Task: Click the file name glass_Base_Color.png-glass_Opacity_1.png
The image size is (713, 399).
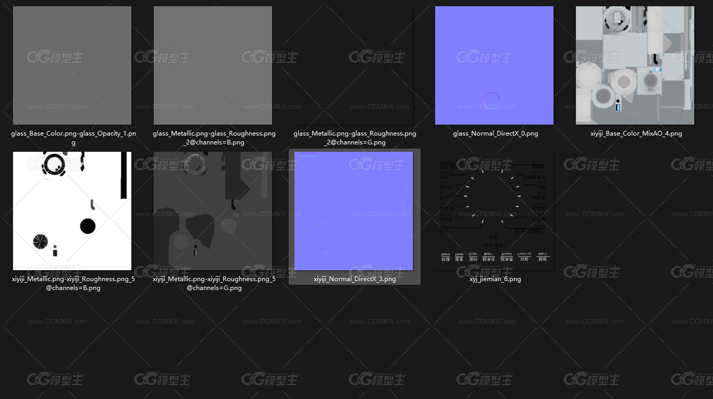Action: [x=73, y=138]
